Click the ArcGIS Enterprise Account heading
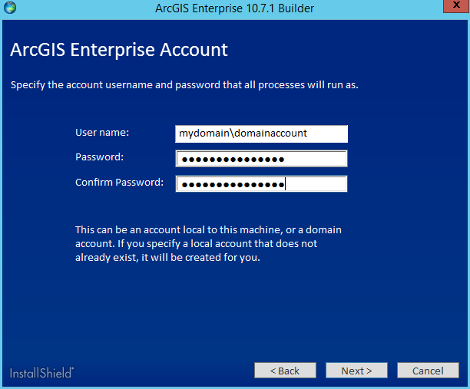Screen dimensions: 470x389 119,51
